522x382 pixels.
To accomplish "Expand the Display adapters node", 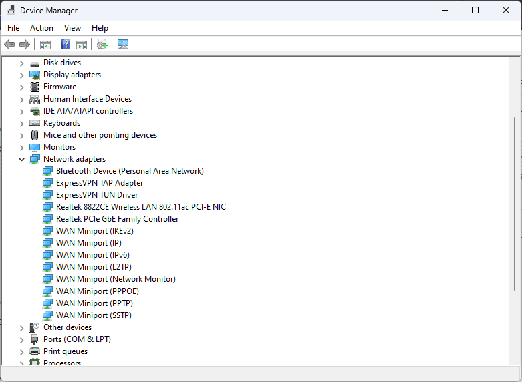I will [21, 75].
